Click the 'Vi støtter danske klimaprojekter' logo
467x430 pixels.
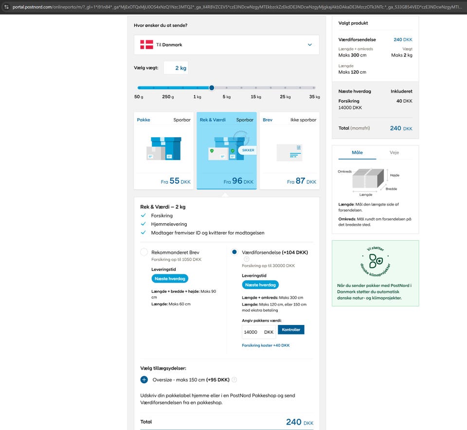375,262
